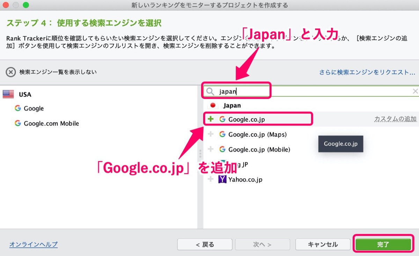Click the カスタムの追加 link
419x256 pixels.
tap(395, 119)
